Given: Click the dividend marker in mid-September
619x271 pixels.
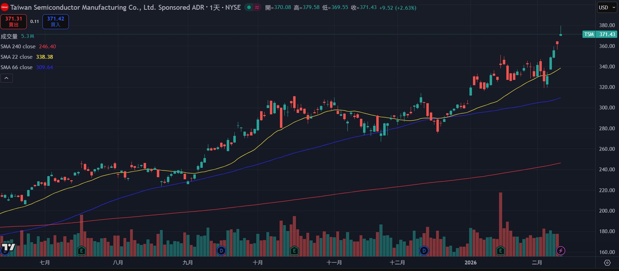Looking at the screenshot, I should coord(221,251).
